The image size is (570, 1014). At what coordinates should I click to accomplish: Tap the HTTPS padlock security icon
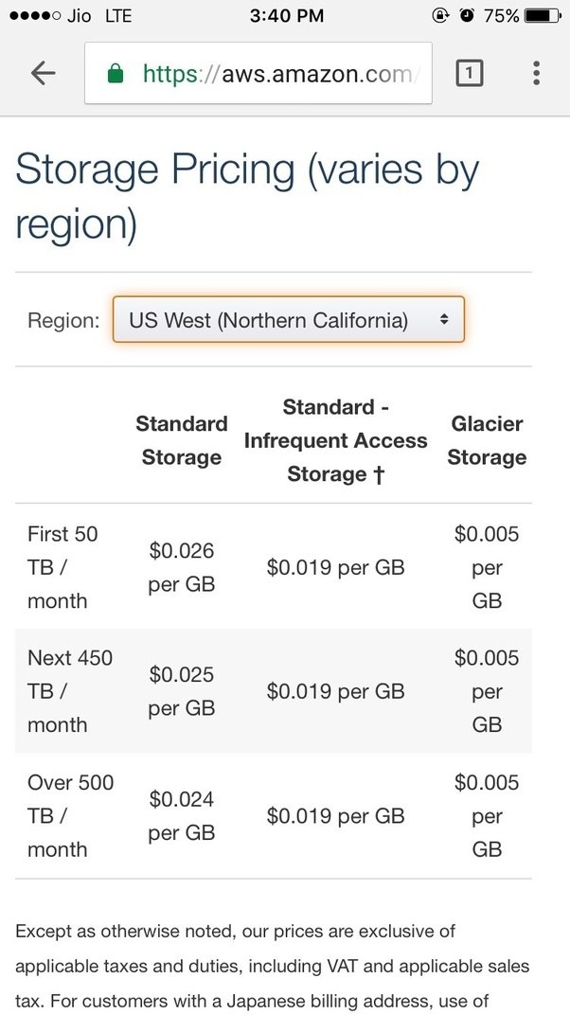tap(117, 73)
